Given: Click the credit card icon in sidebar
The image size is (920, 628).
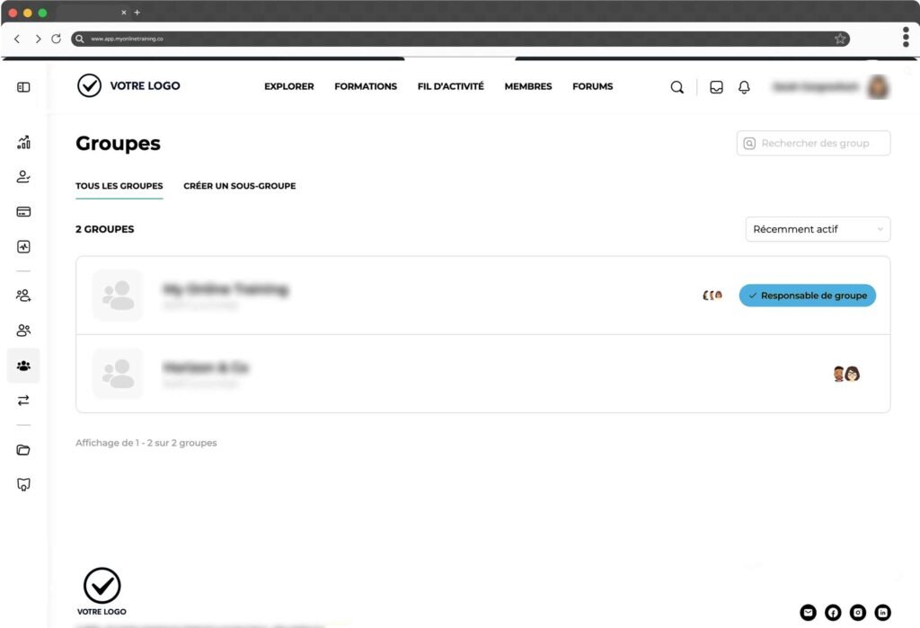Looking at the screenshot, I should tap(23, 212).
